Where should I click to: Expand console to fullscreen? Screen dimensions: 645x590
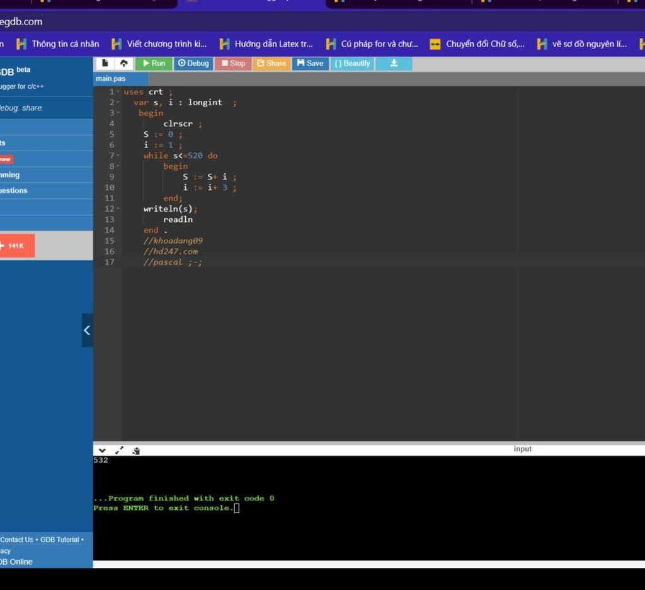point(119,451)
